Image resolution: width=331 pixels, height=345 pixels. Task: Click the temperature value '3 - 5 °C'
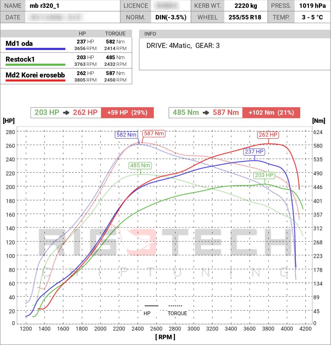click(312, 17)
